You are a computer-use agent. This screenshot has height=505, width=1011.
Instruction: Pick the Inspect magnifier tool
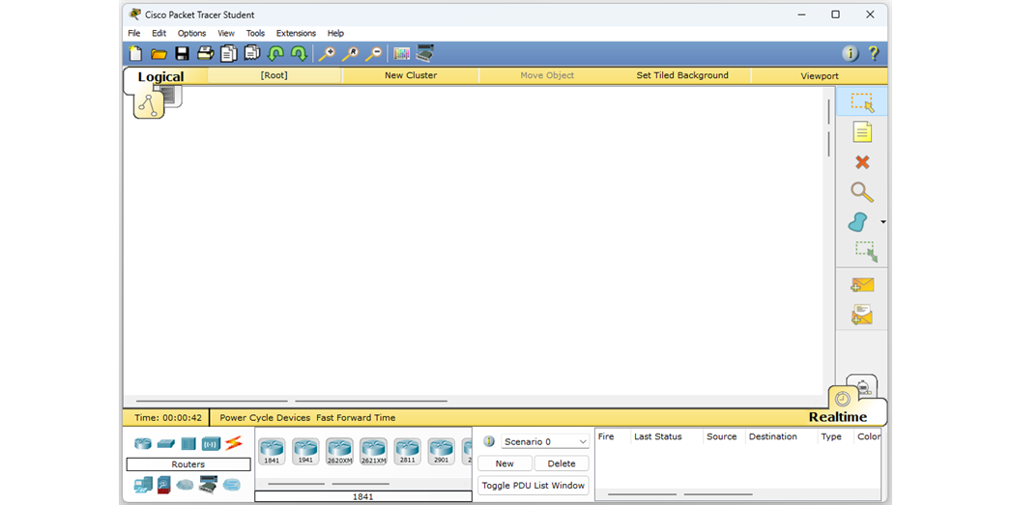(x=861, y=192)
